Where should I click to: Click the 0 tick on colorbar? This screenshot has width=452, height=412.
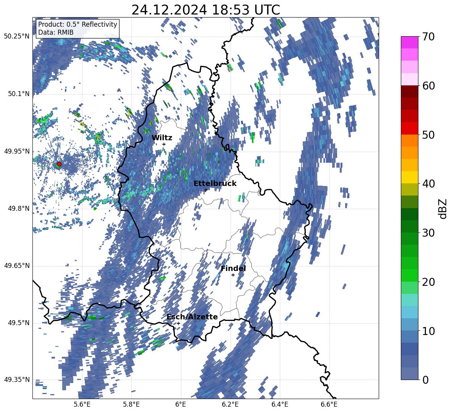pyautogui.click(x=425, y=380)
